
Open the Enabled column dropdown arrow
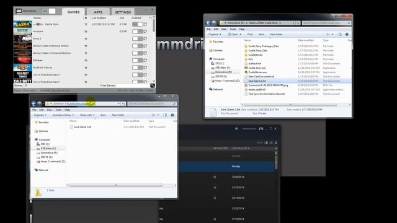(149, 18)
